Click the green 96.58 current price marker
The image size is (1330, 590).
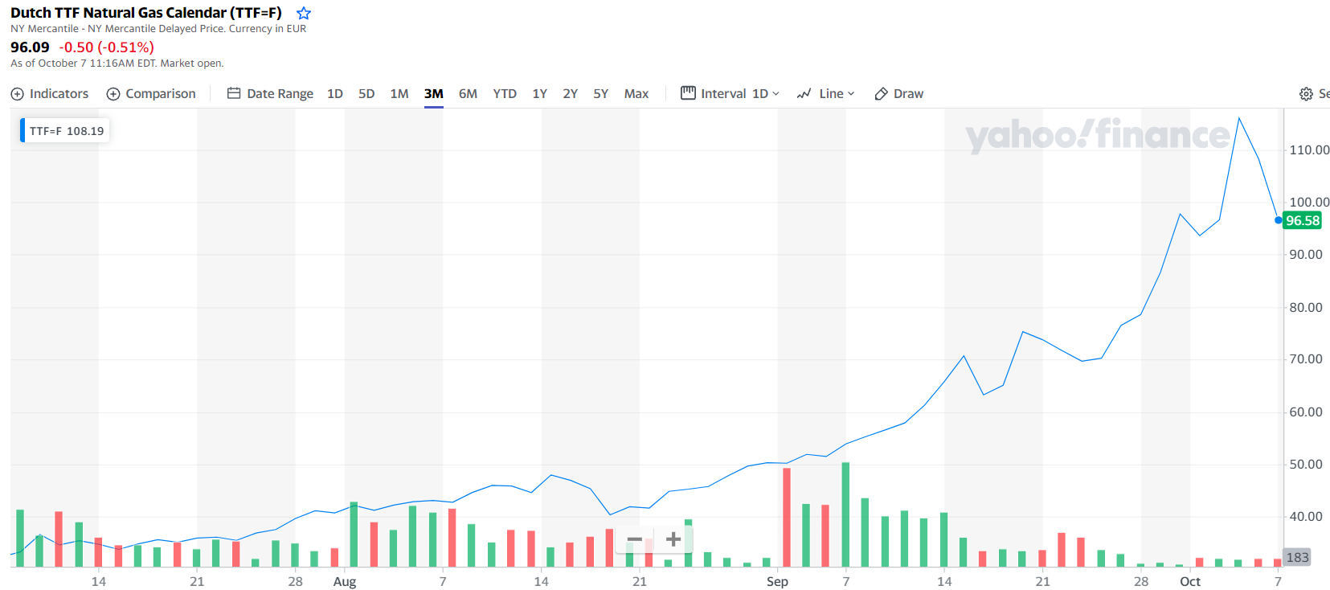coord(1302,220)
